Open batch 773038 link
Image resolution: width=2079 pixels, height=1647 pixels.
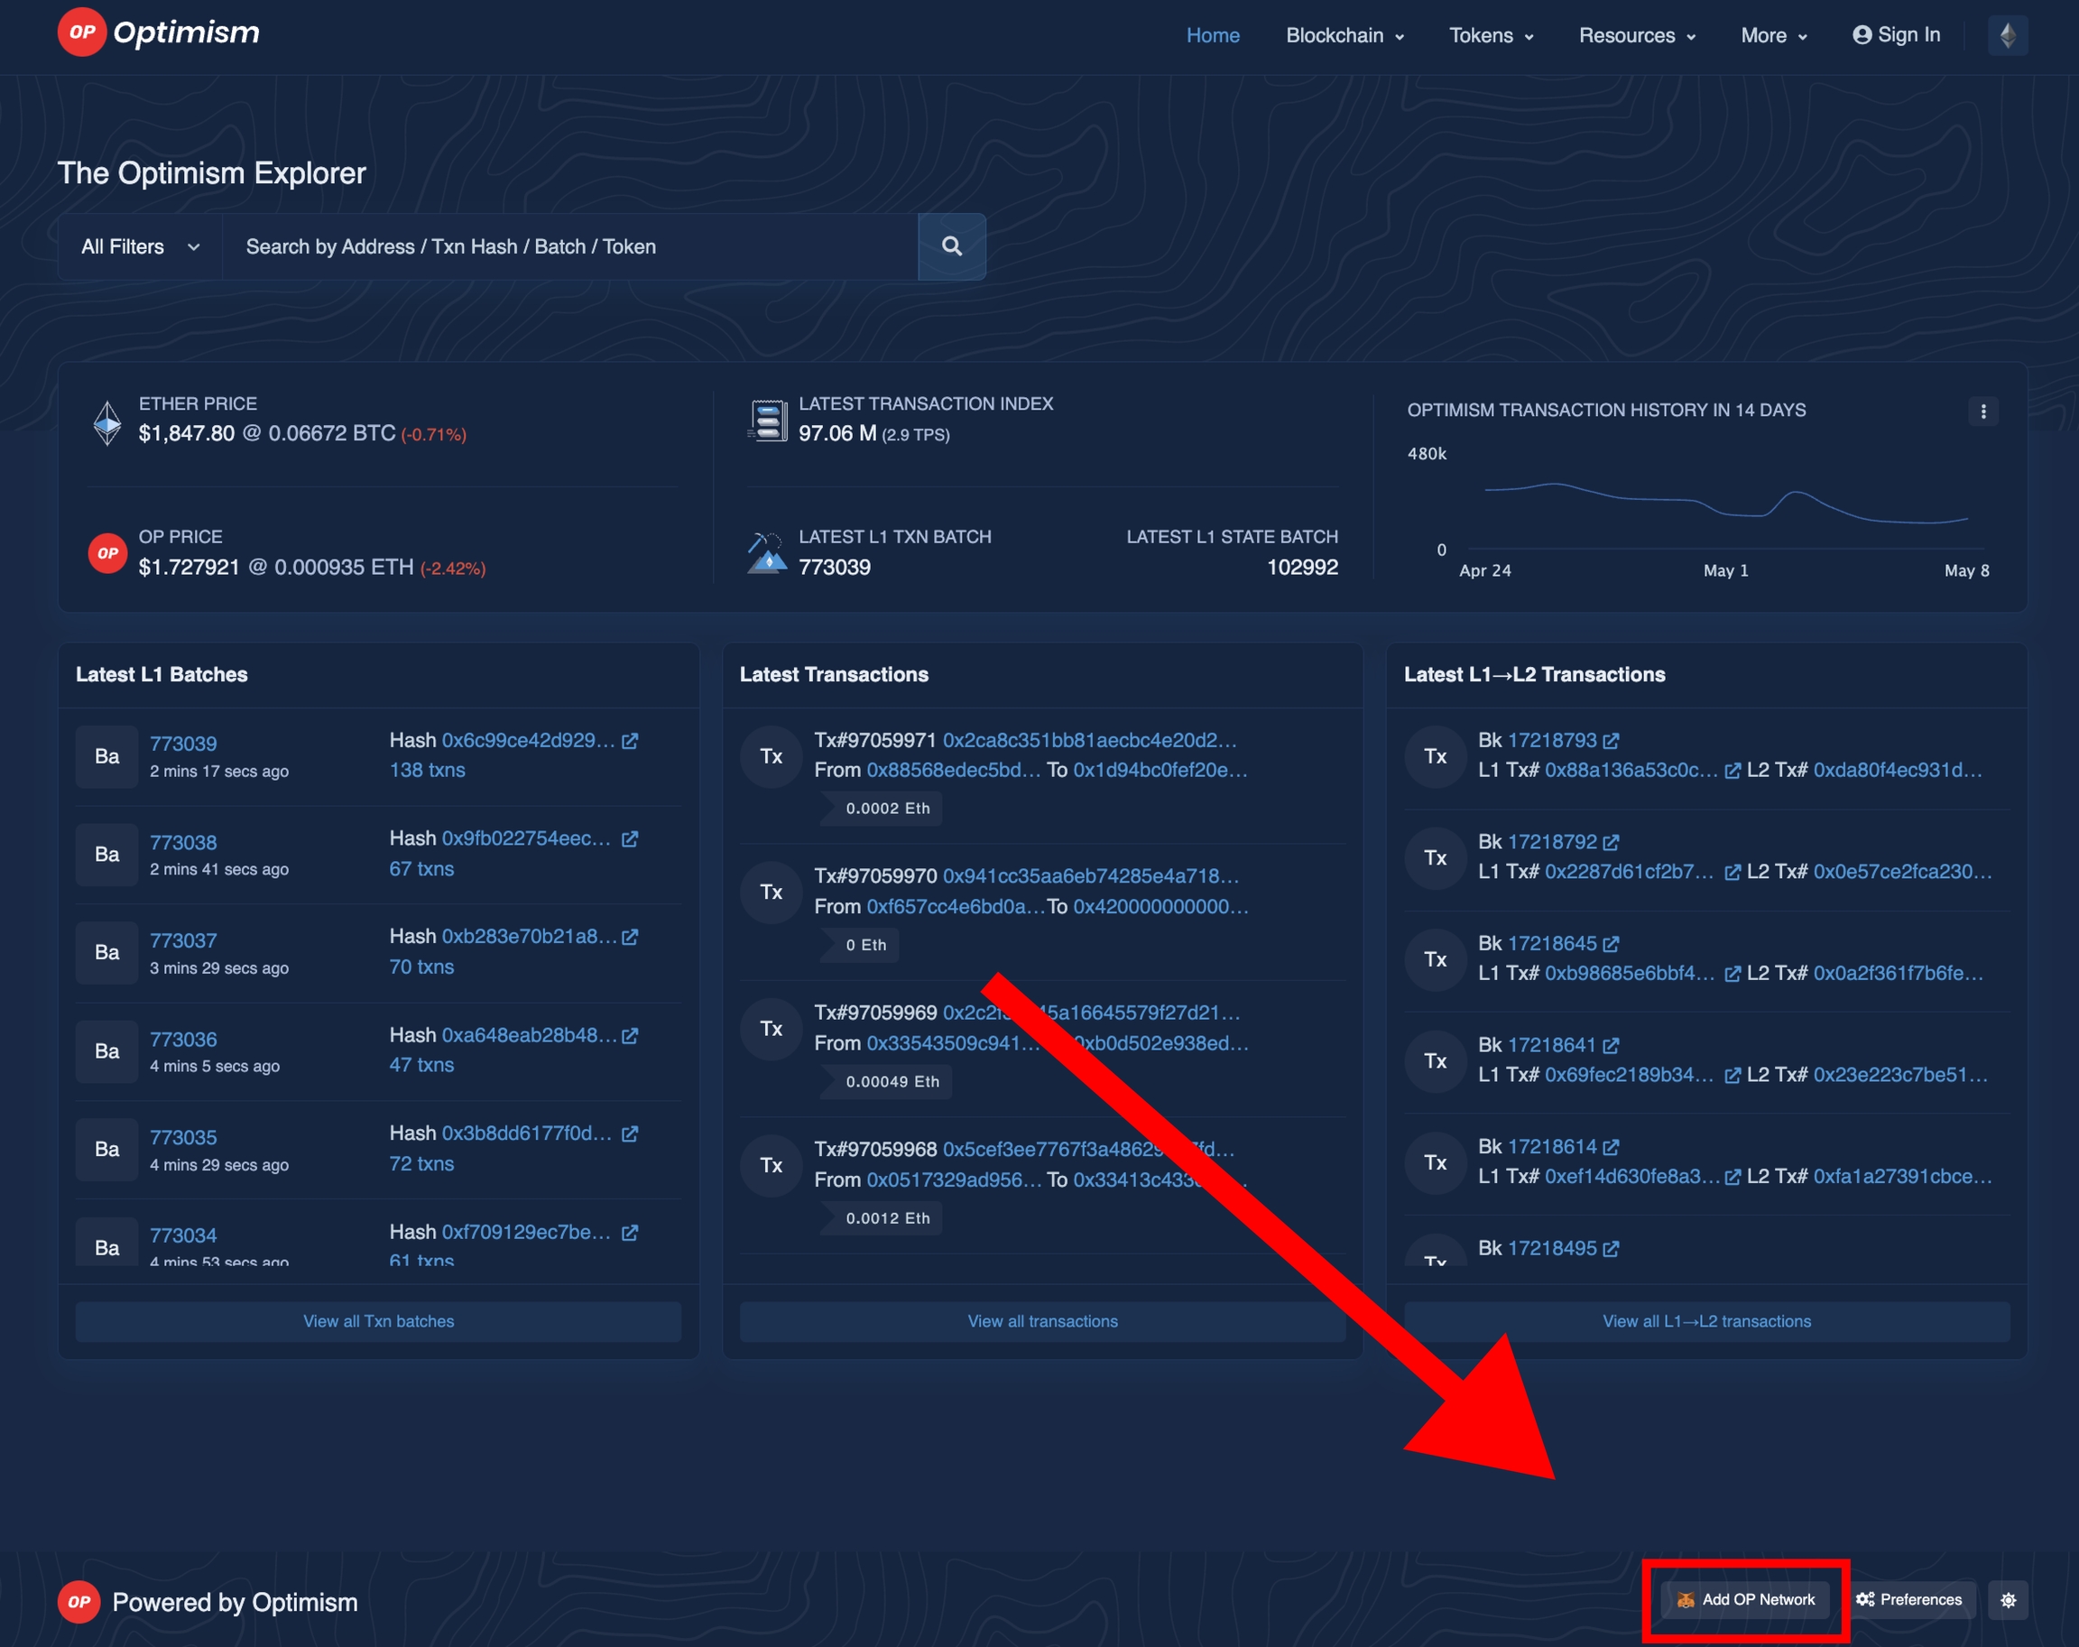(183, 843)
